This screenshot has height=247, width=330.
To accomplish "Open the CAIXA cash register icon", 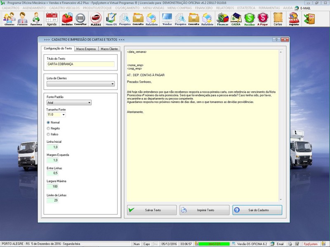I will click(x=236, y=19).
